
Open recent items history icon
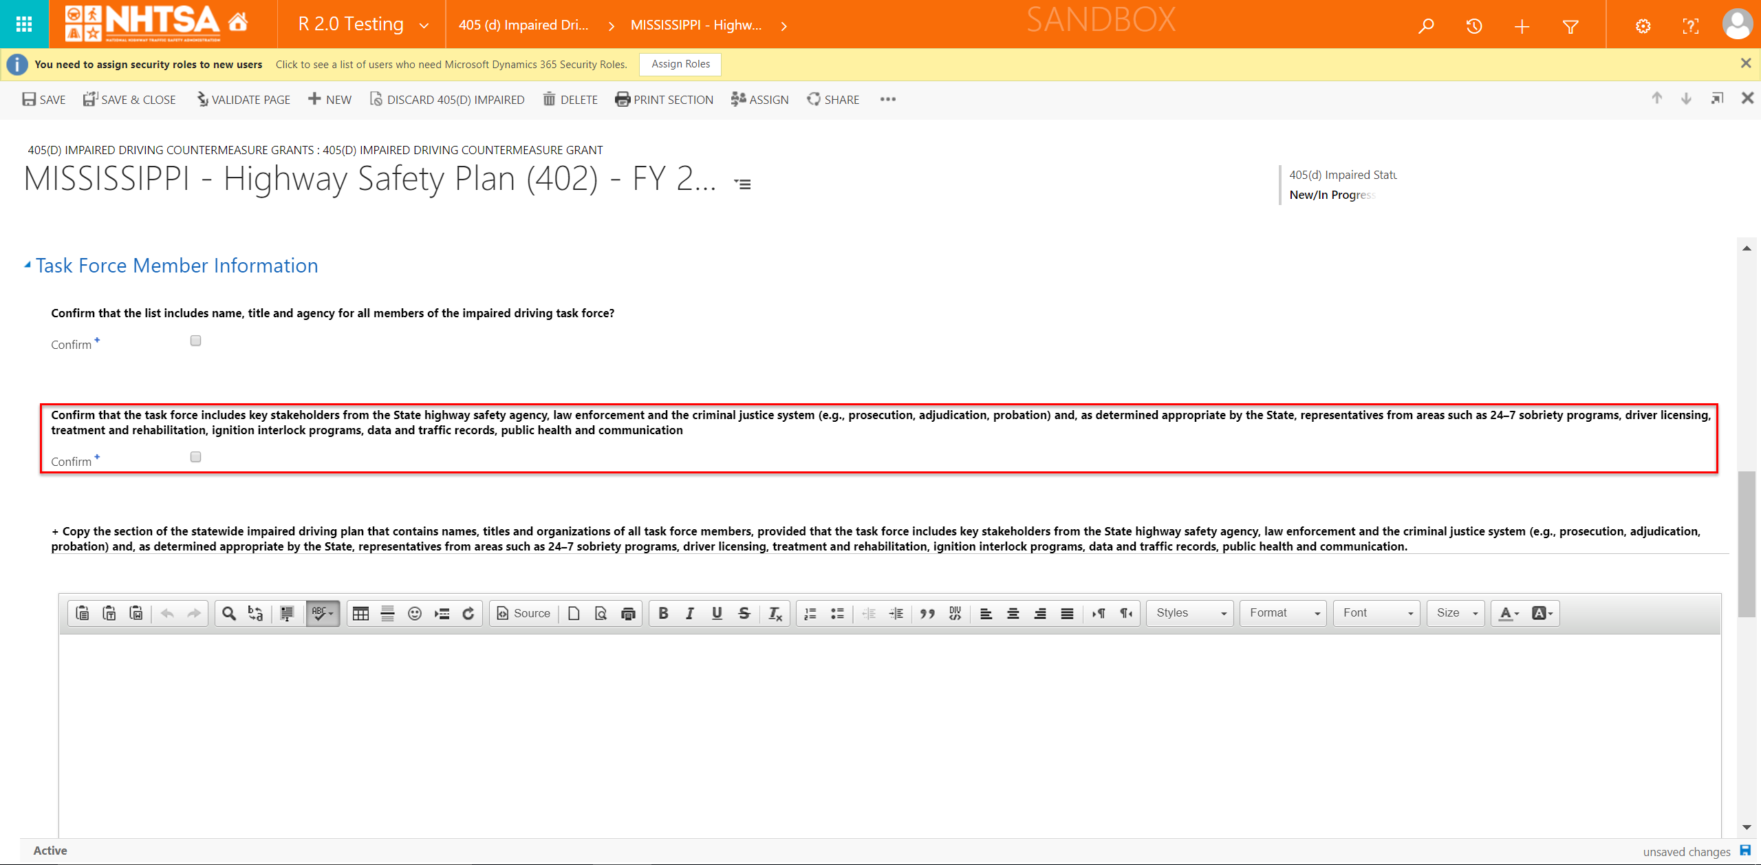point(1473,26)
